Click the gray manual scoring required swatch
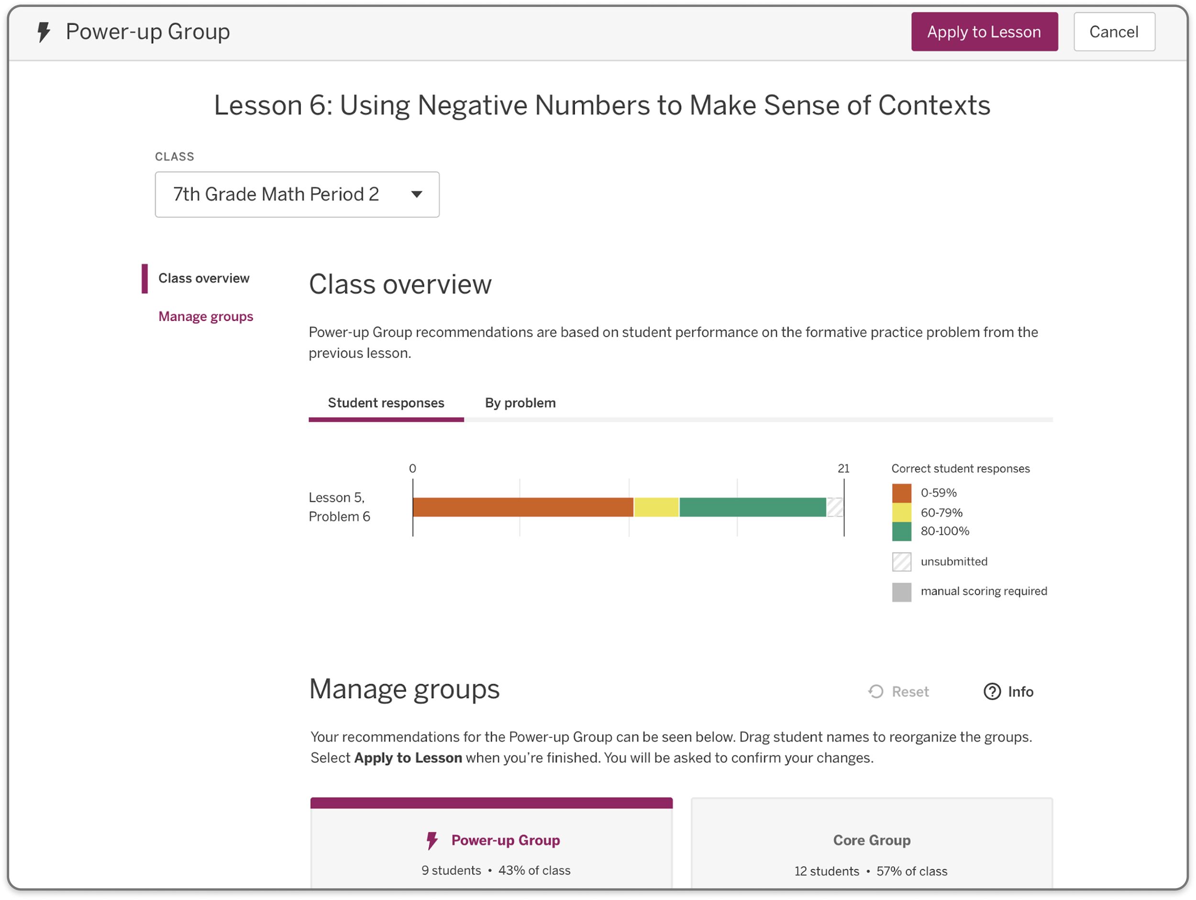1196x900 pixels. (901, 592)
